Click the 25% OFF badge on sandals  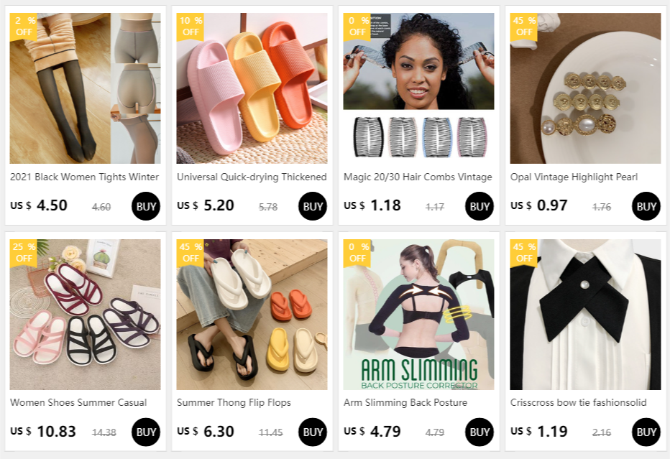pos(24,253)
